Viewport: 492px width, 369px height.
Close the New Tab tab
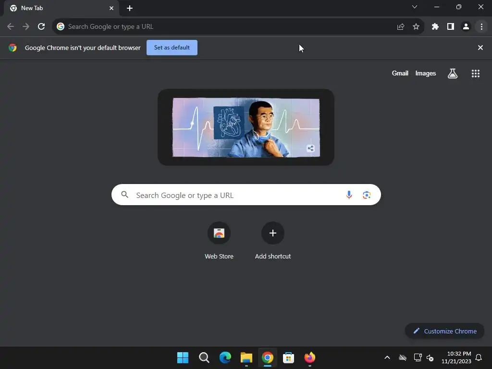coord(111,8)
